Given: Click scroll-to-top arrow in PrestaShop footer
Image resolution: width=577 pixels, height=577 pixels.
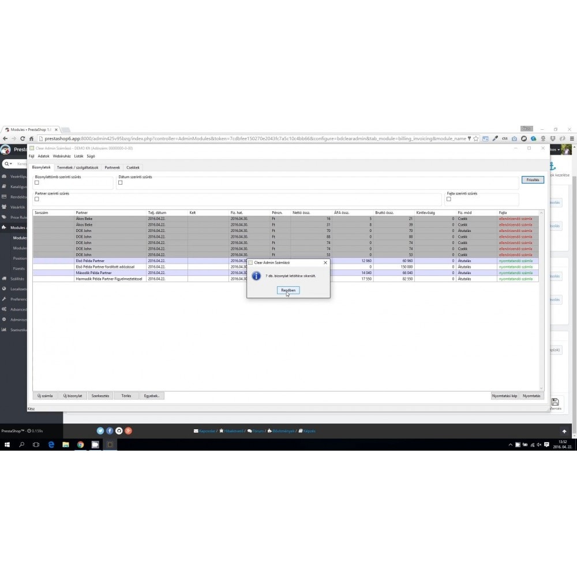Looking at the screenshot, I should (564, 431).
